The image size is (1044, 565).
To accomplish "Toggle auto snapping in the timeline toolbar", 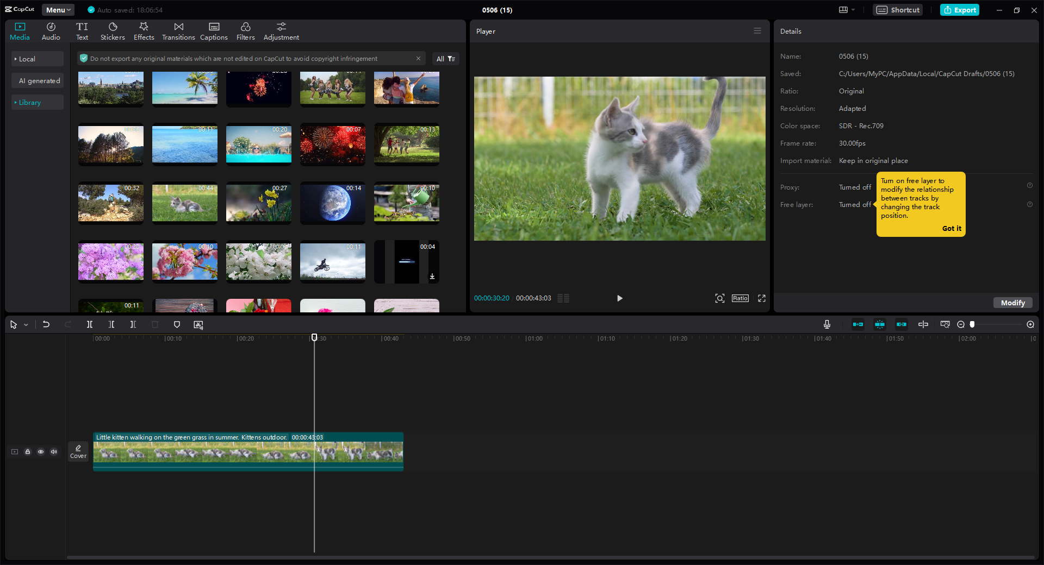I will (880, 324).
